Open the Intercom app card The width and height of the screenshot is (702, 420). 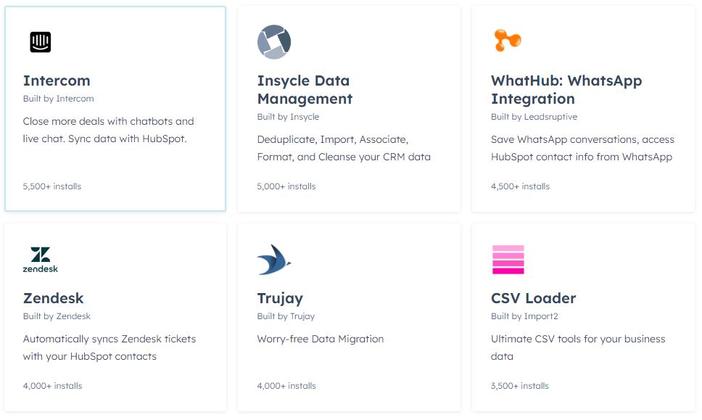point(115,107)
